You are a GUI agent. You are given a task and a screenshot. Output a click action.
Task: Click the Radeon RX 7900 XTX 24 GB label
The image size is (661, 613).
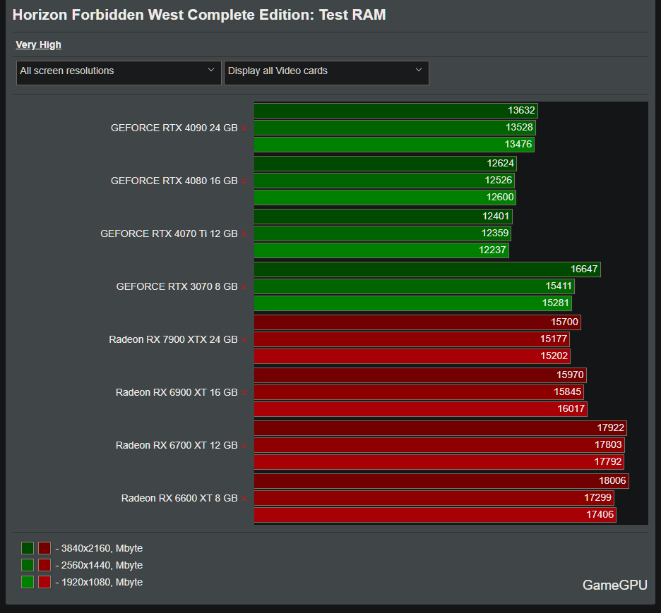(173, 339)
